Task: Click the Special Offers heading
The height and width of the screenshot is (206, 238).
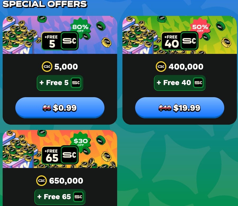Action: pyautogui.click(x=45, y=4)
